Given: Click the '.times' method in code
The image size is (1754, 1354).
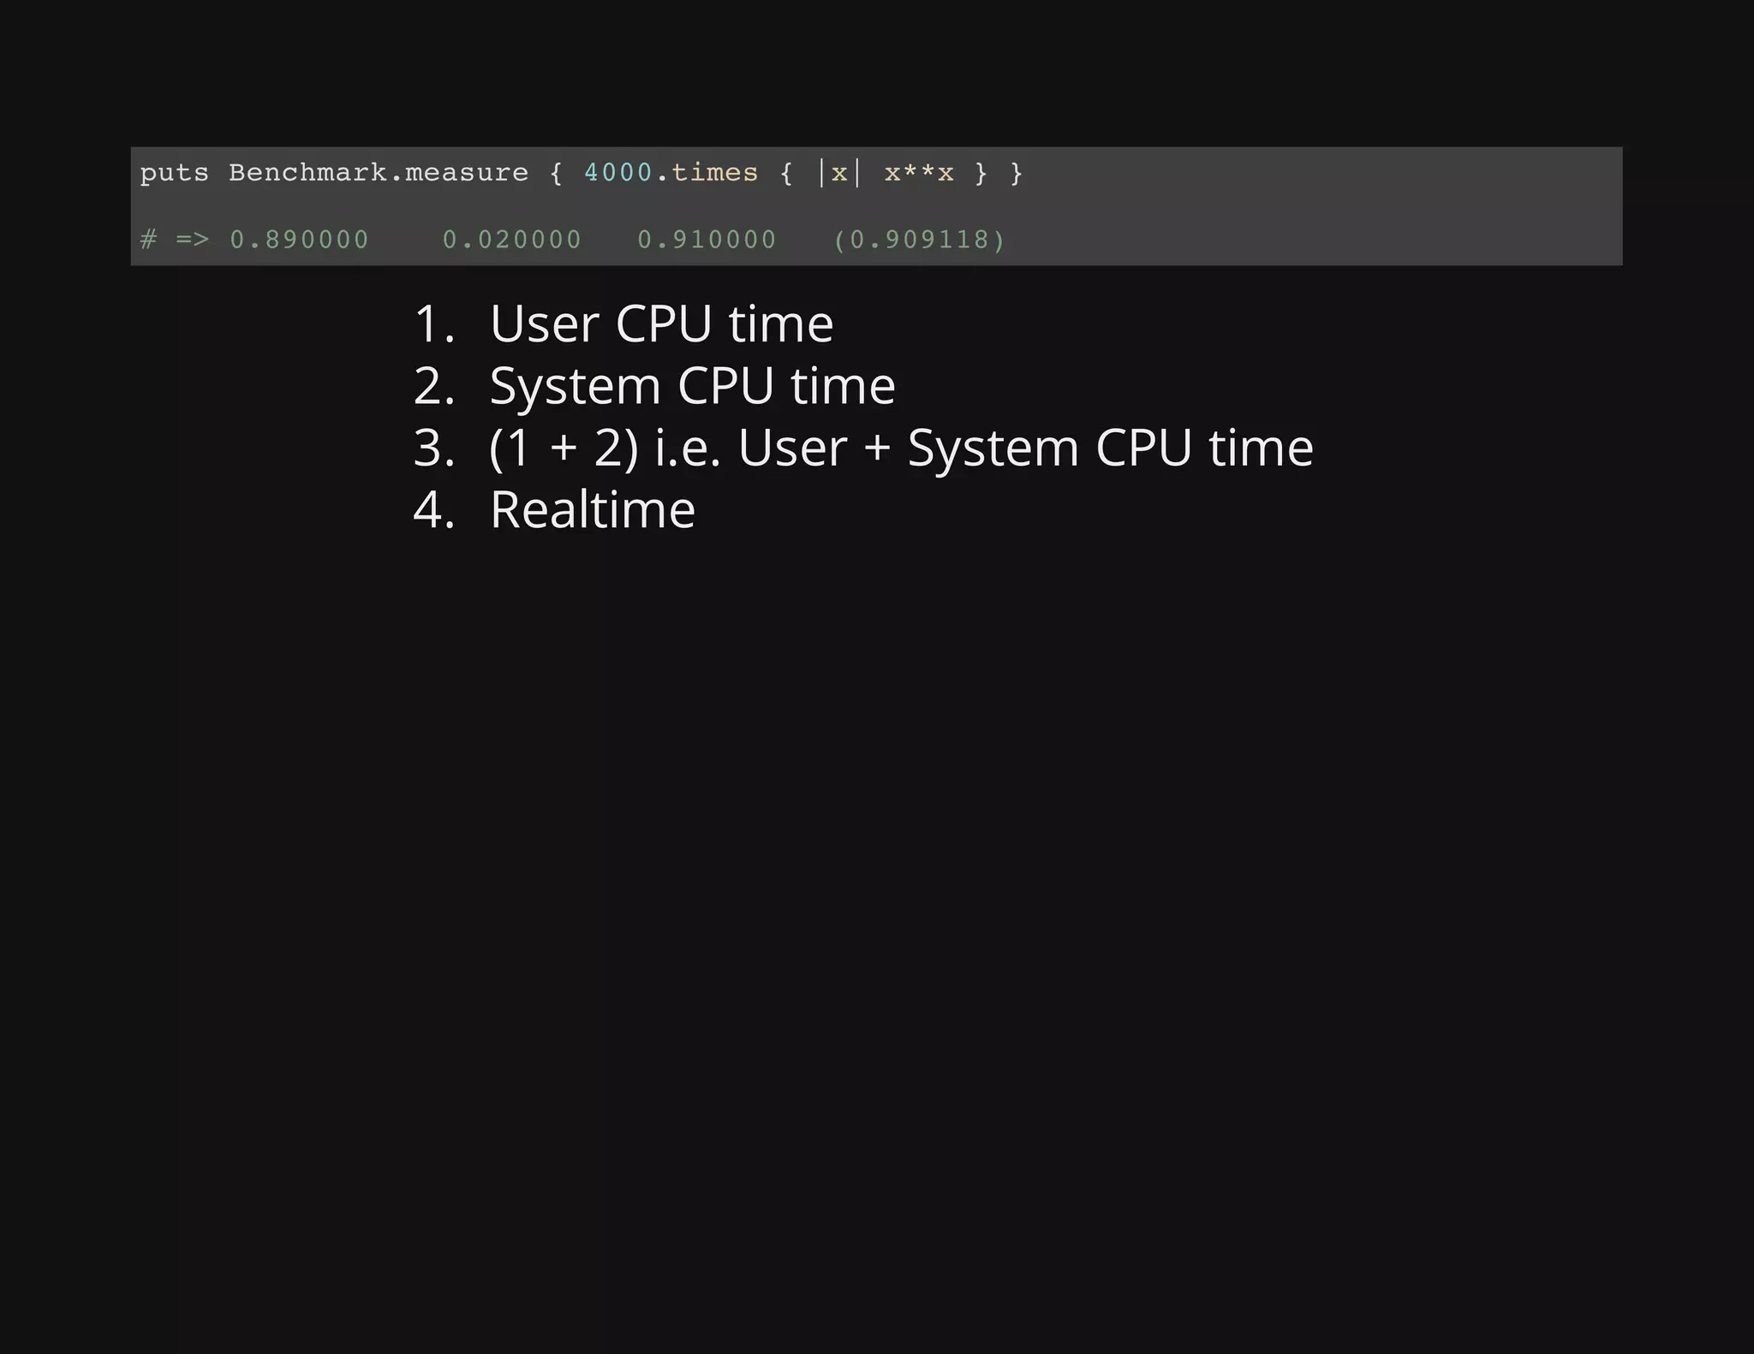Looking at the screenshot, I should pos(707,173).
